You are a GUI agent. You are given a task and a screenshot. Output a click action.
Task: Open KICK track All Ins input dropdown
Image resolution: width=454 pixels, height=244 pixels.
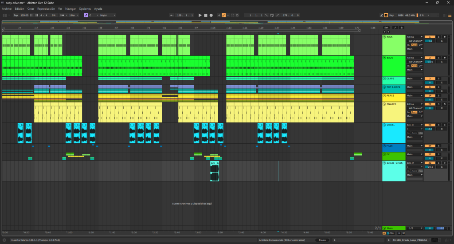[x=415, y=37]
